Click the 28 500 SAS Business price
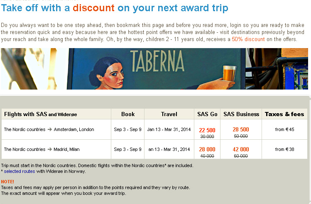The image size is (311, 204). [x=241, y=129]
